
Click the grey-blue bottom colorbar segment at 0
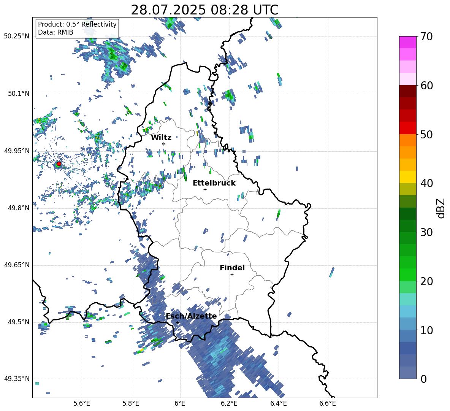coord(407,373)
